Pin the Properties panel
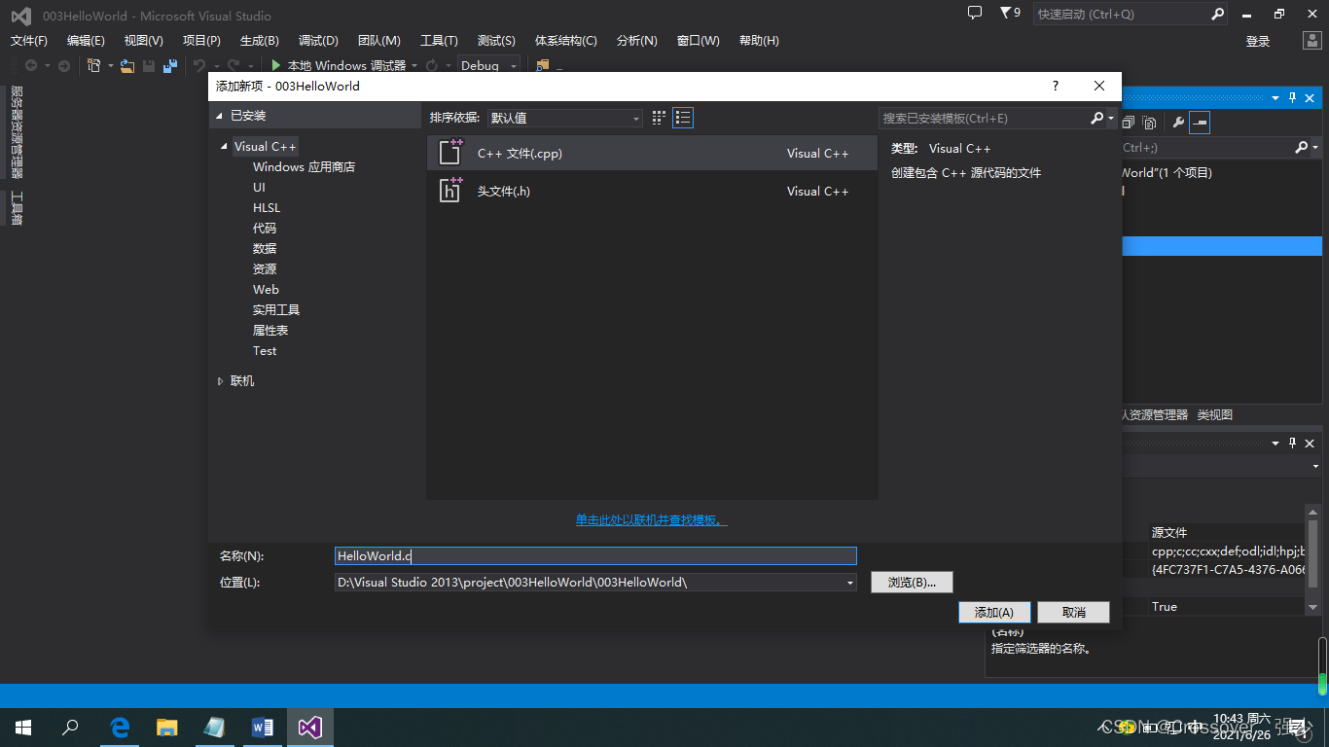This screenshot has height=747, width=1329. (x=1293, y=443)
